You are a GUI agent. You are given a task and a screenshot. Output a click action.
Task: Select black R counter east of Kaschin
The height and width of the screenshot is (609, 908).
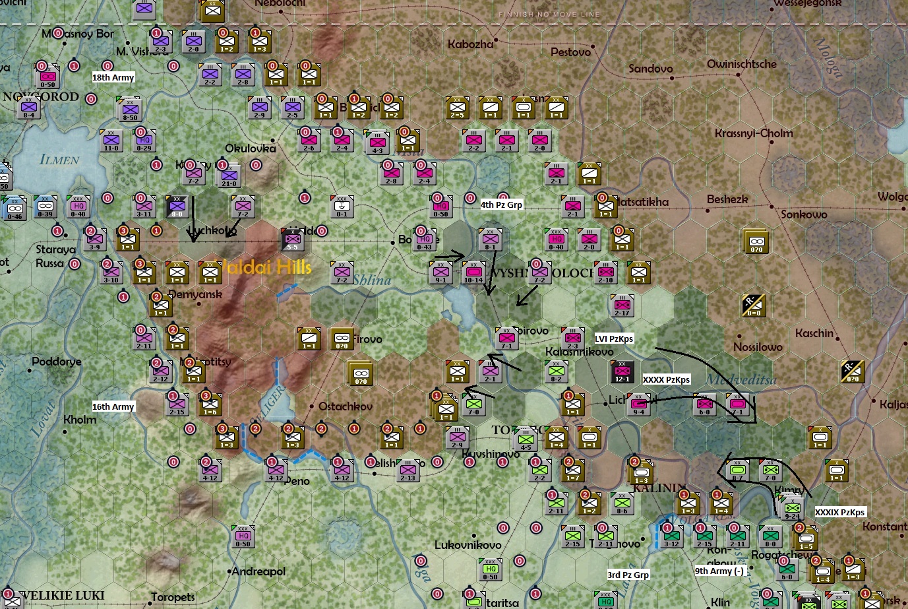853,371
